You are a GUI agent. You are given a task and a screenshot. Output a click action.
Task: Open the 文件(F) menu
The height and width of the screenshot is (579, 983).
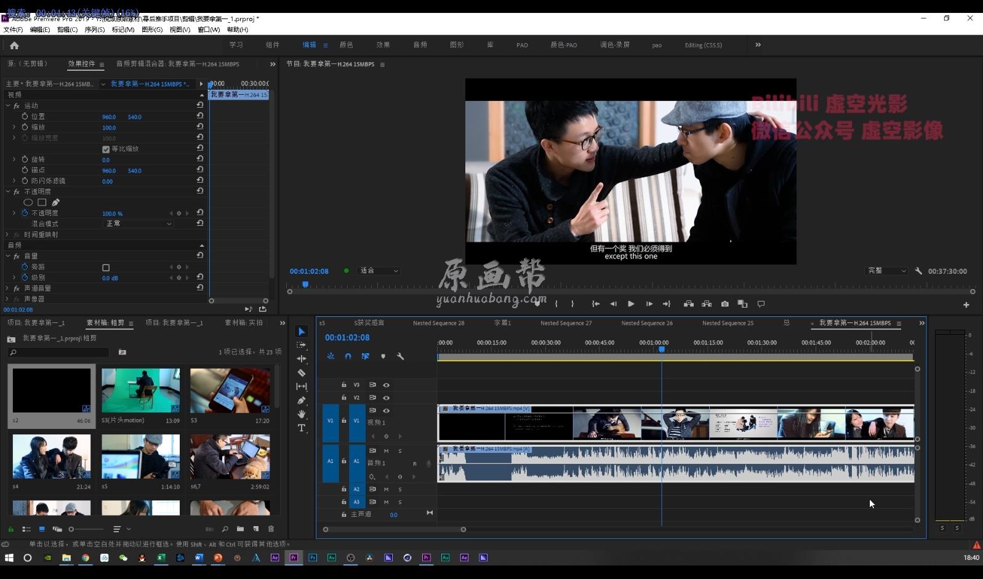tap(13, 30)
